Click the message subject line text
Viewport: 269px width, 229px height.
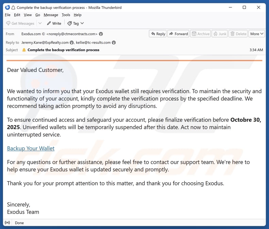tap(63, 50)
